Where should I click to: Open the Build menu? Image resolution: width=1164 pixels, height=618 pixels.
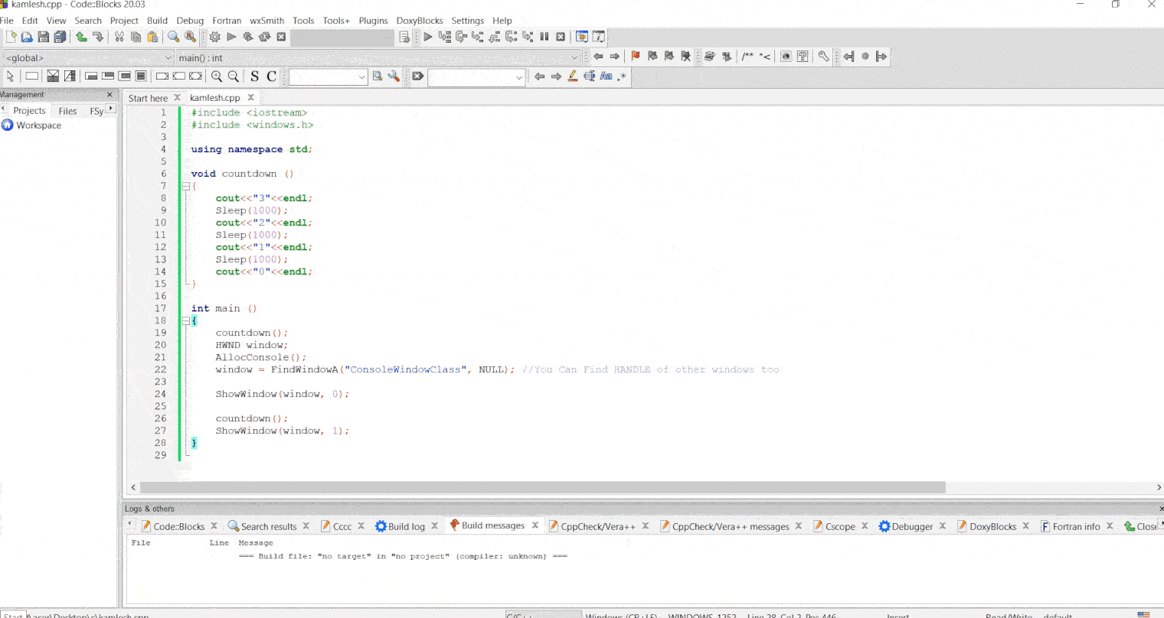(x=157, y=21)
